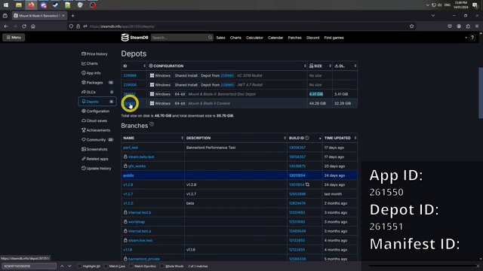This screenshot has width=483, height=271.
Task: Enable the Match Case checkbox
Action: 106,266
